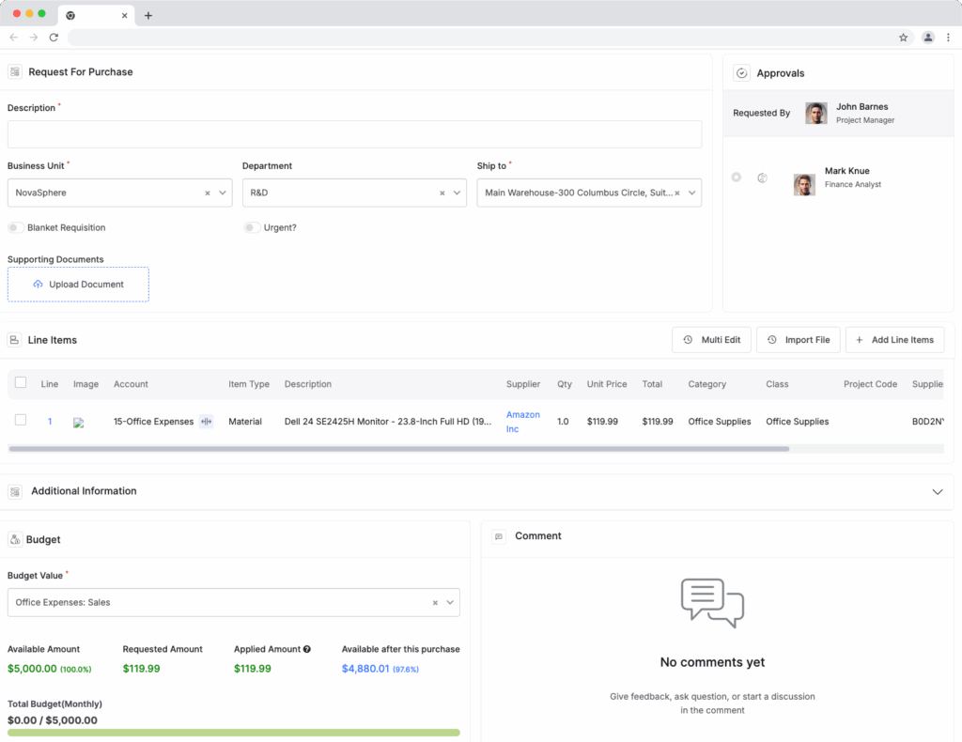Image resolution: width=962 pixels, height=742 pixels.
Task: Click the Import File button
Action: pos(799,340)
